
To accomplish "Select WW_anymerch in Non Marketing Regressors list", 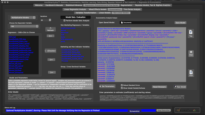I will click(x=67, y=39).
